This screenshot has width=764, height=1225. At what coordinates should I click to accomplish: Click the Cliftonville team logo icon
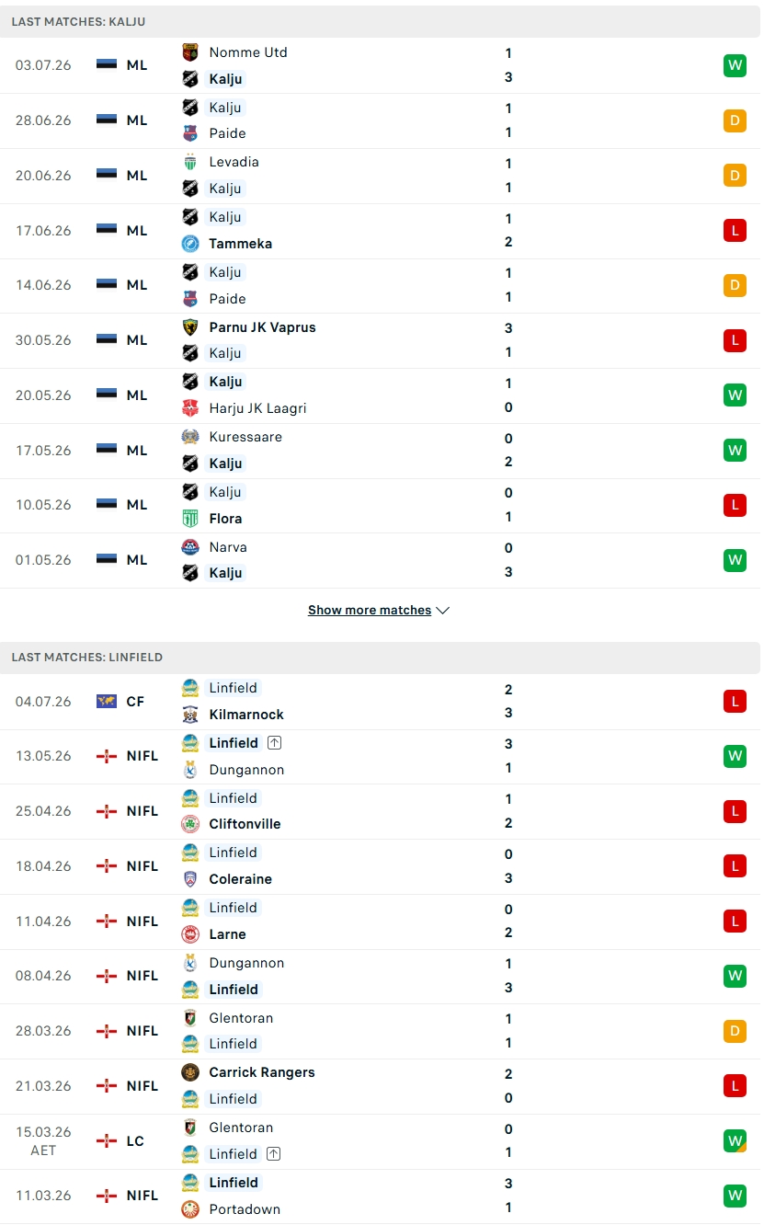(190, 824)
